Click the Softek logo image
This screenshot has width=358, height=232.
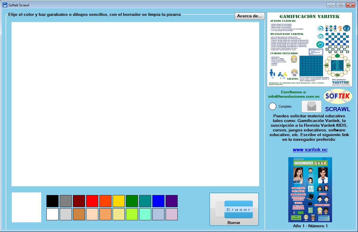pos(338,96)
